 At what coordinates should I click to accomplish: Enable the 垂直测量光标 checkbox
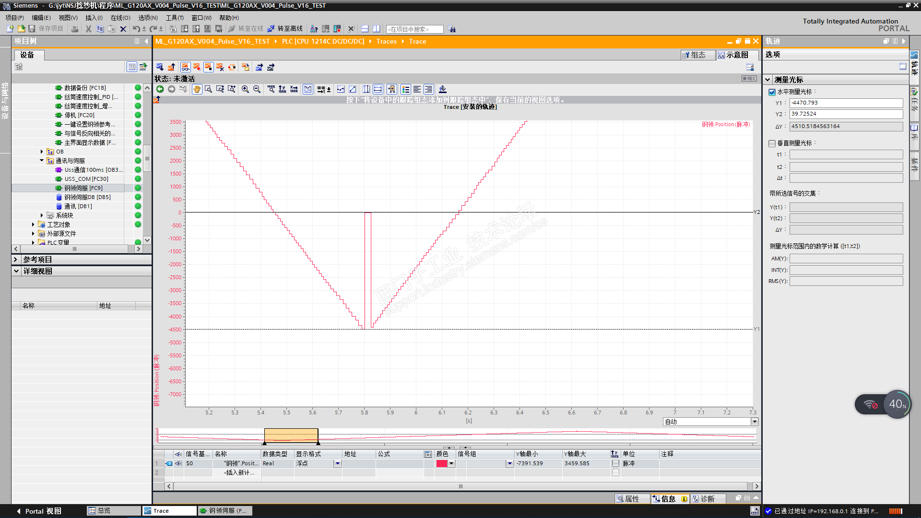click(x=772, y=143)
